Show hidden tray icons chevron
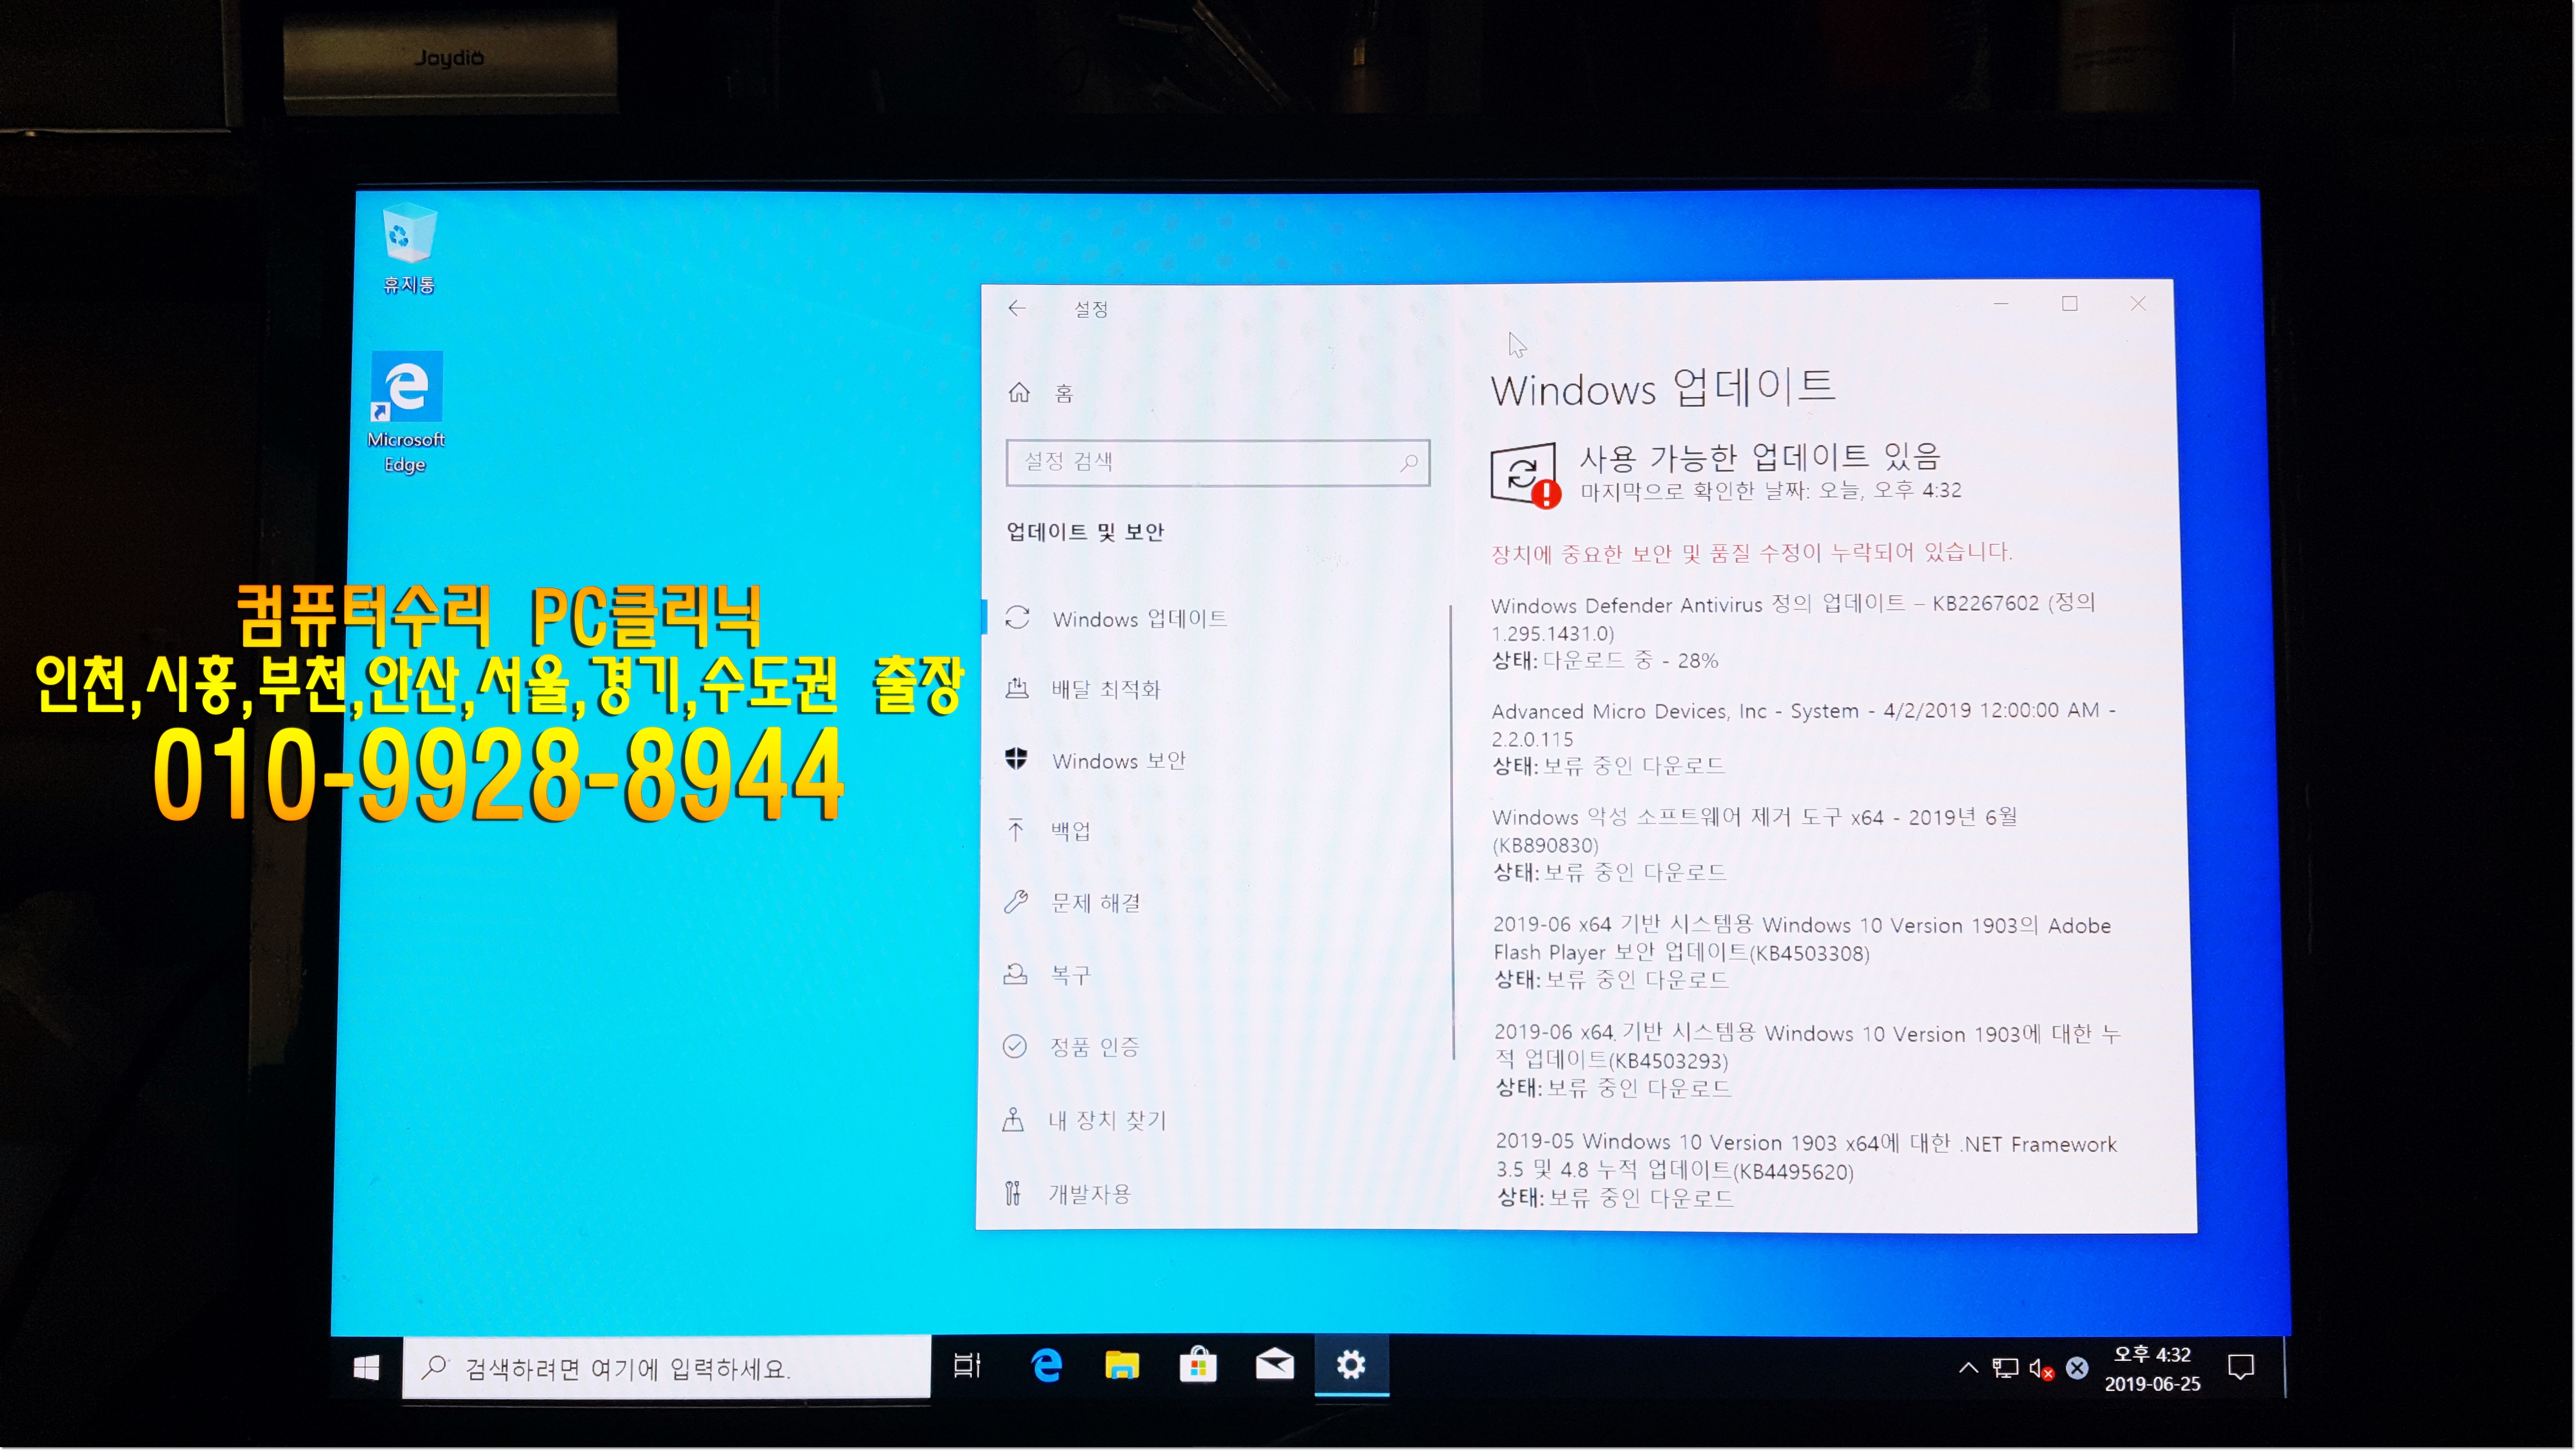 tap(1968, 1368)
